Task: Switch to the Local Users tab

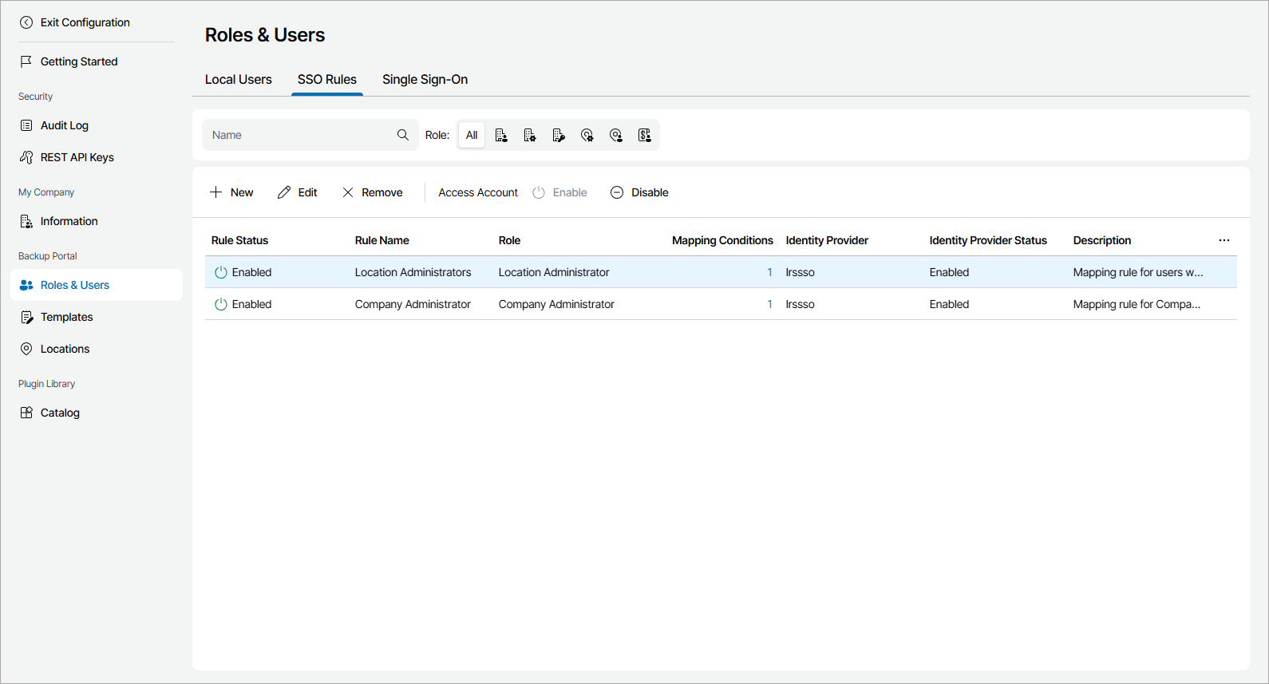Action: [x=238, y=80]
